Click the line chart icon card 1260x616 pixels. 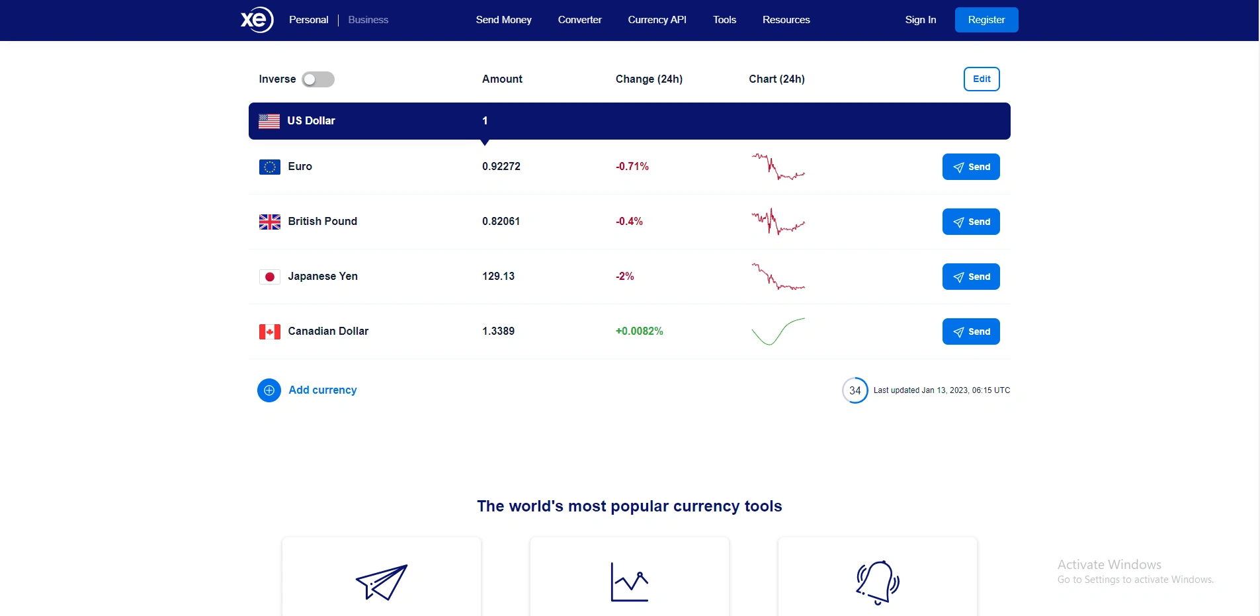(630, 577)
